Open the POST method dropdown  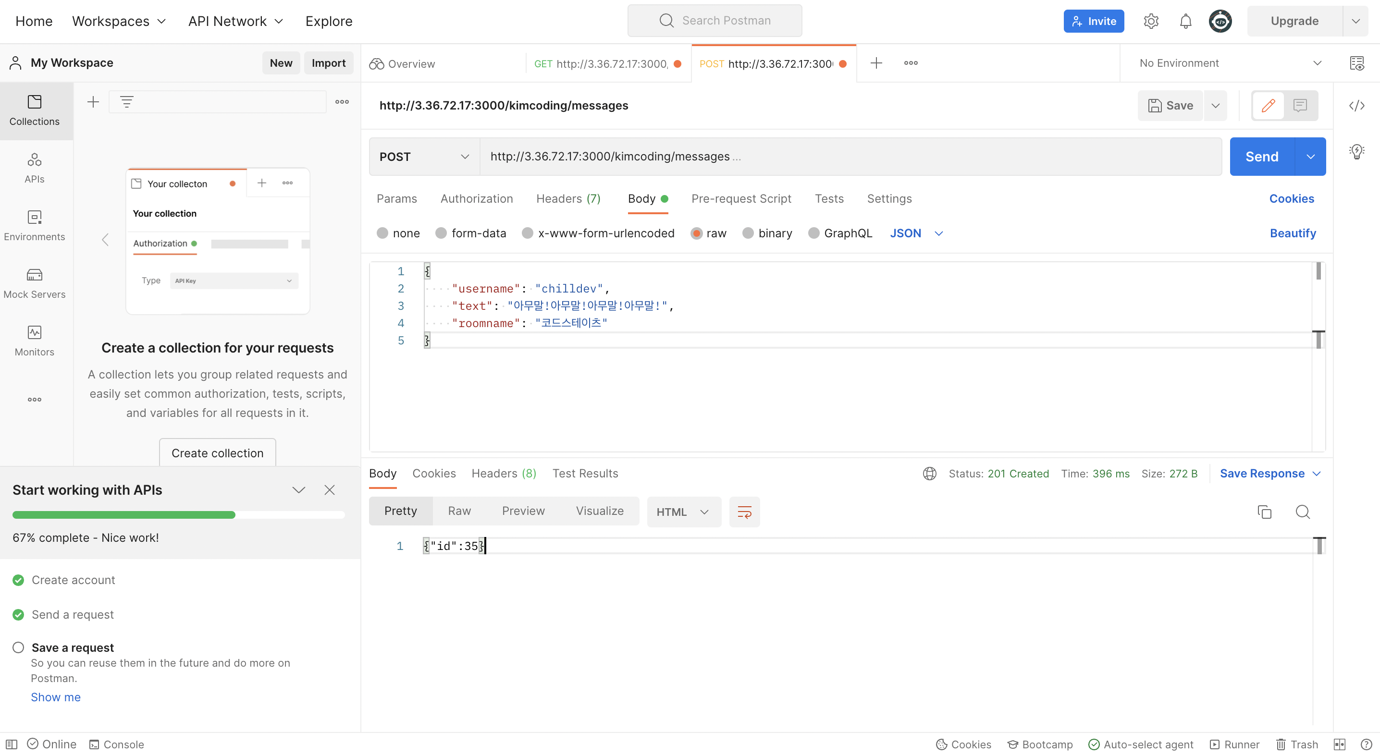pos(424,157)
